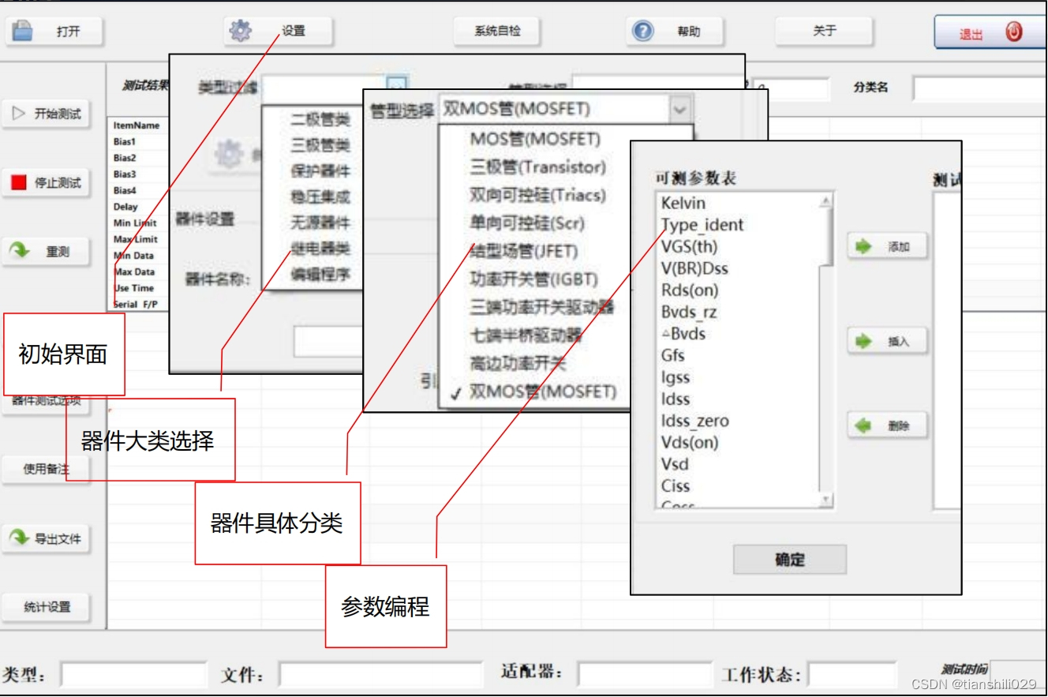The image size is (1048, 697).
Task: Choose MOS管(MOSFET) first dropdown option
Action: coord(535,139)
